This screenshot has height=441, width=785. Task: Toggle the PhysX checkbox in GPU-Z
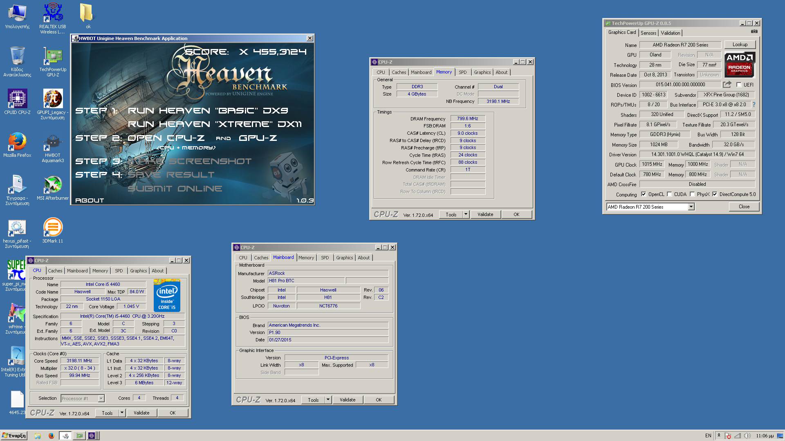pos(692,194)
